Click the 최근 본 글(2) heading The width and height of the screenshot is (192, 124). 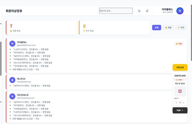click(180, 83)
